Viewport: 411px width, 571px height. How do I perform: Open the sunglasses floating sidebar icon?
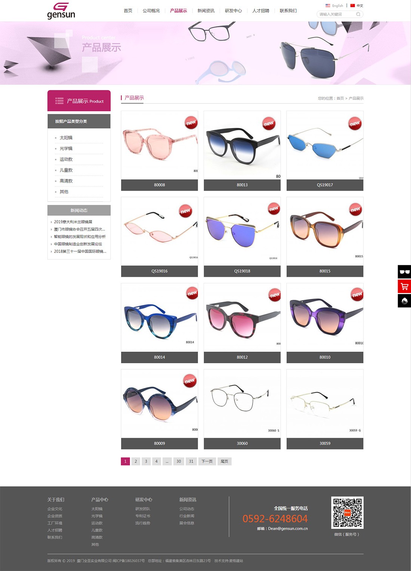(404, 272)
